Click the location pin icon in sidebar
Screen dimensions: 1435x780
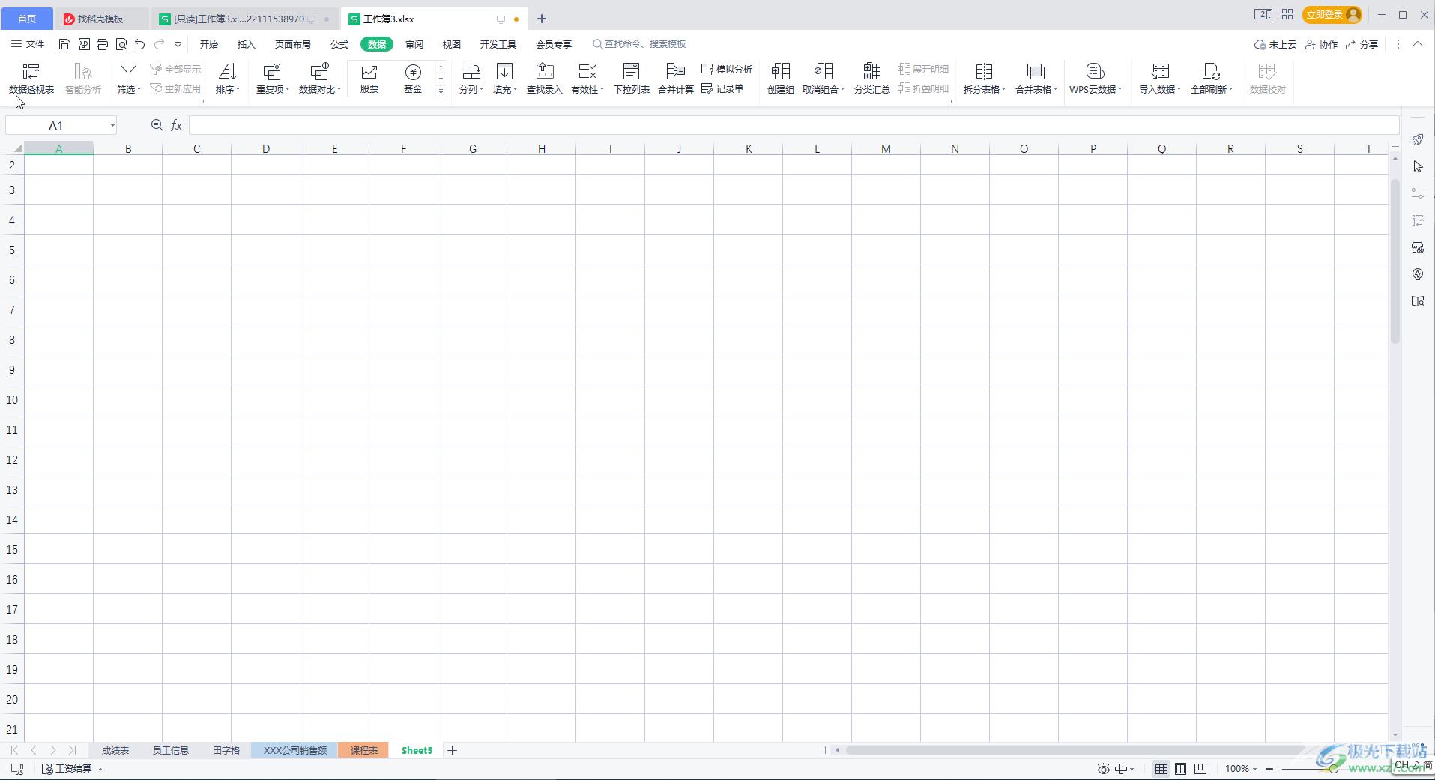(1418, 274)
